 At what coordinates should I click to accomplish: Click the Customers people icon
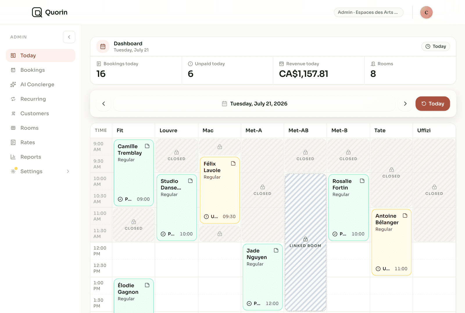pos(13,113)
